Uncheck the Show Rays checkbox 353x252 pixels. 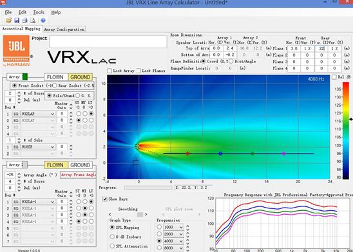pos(105,199)
